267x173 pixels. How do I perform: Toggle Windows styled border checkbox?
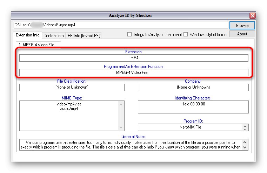coord(186,35)
